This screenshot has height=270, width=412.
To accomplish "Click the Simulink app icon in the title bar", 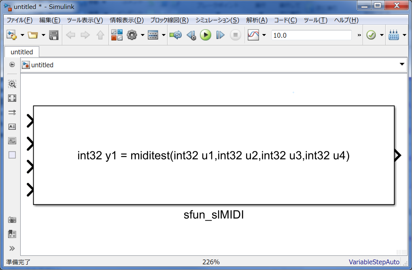I will click(x=8, y=7).
